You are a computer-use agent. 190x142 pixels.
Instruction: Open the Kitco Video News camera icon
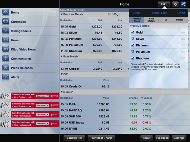click(x=6, y=49)
